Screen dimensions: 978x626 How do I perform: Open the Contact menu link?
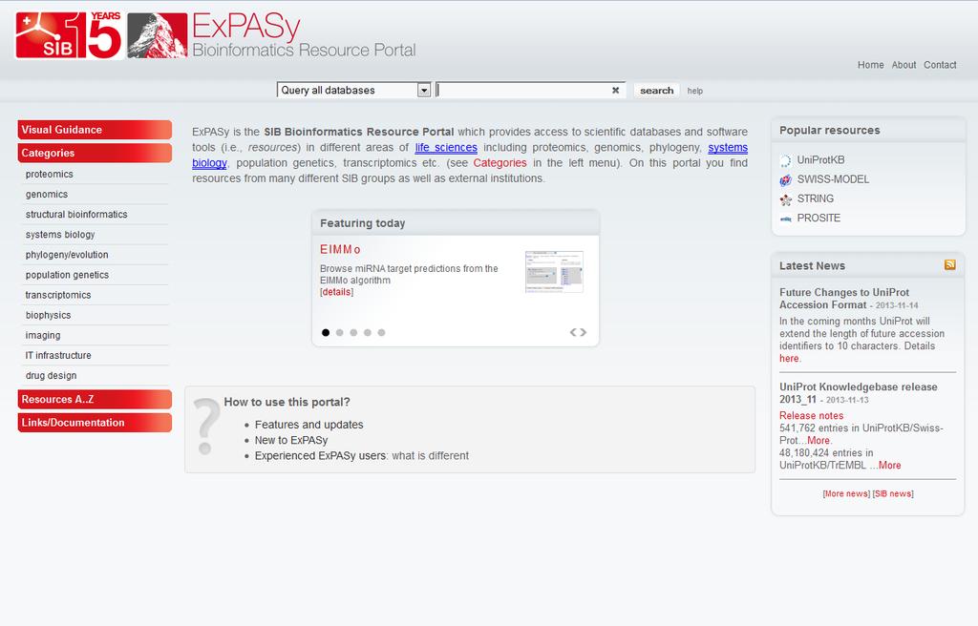tap(940, 65)
